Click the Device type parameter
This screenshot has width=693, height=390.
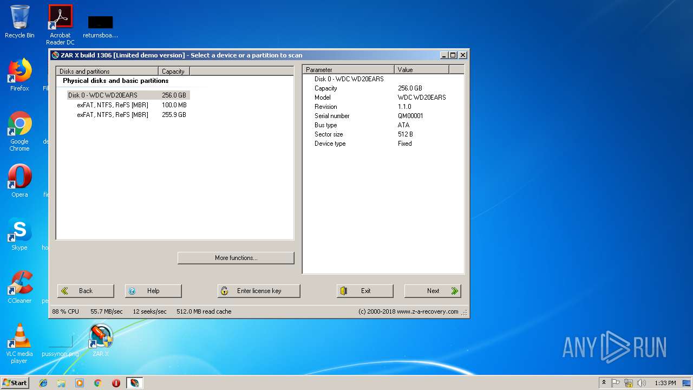coord(330,144)
